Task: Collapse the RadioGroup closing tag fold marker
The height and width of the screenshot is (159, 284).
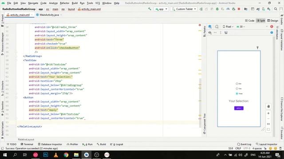Action: click(x=16, y=56)
